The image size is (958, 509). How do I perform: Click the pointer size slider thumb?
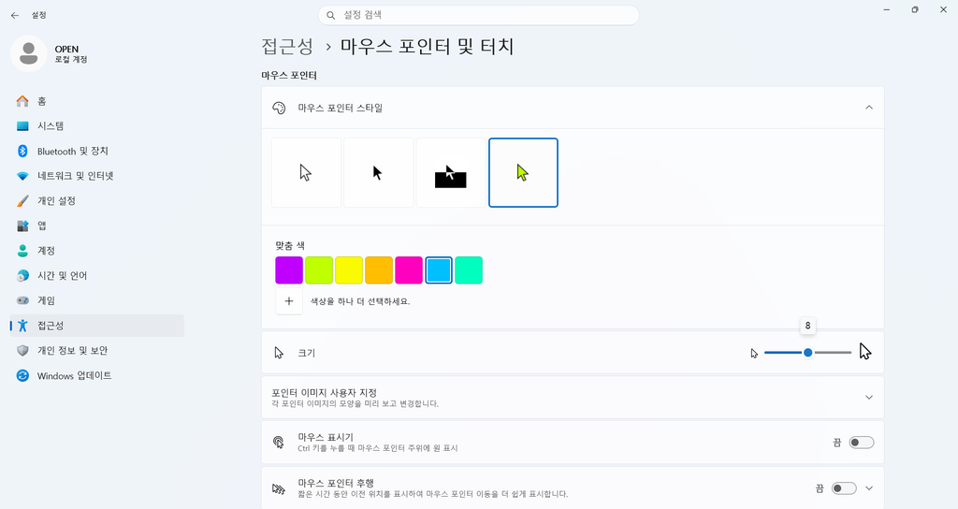coord(807,353)
